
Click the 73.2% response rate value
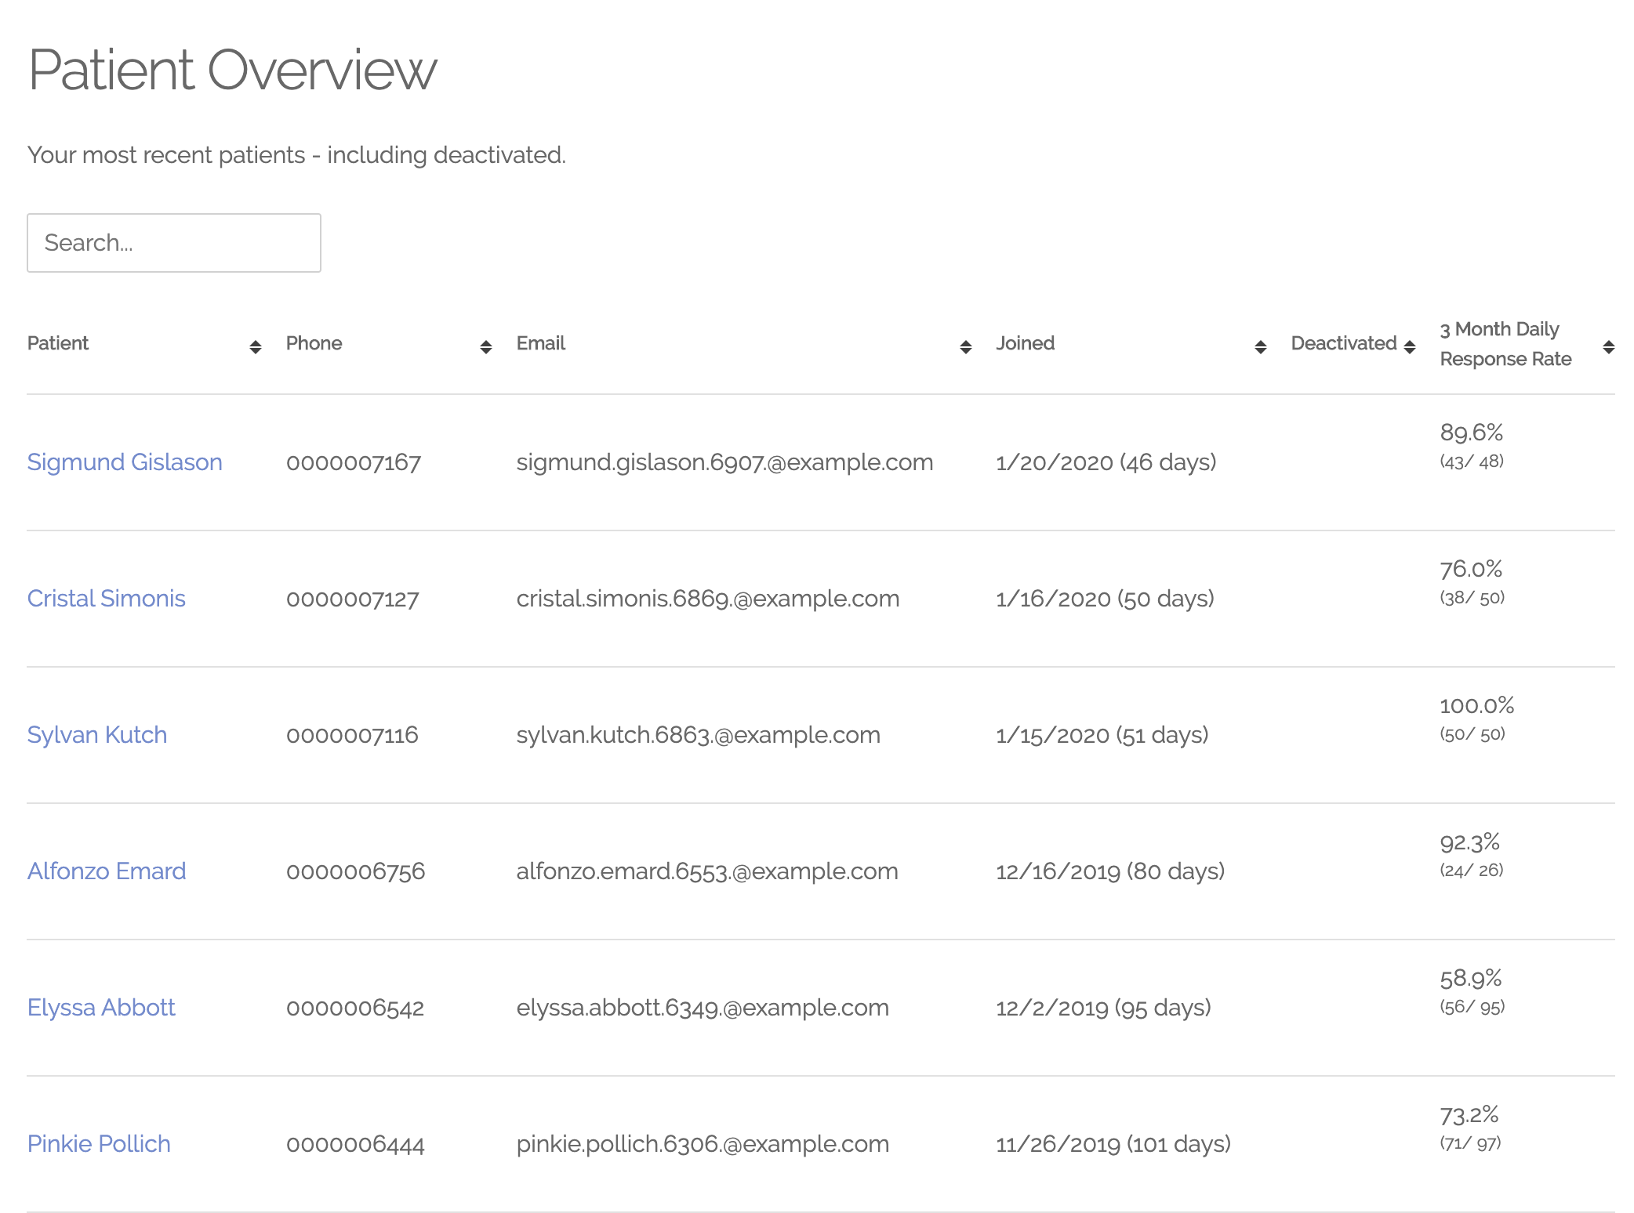click(1469, 1115)
